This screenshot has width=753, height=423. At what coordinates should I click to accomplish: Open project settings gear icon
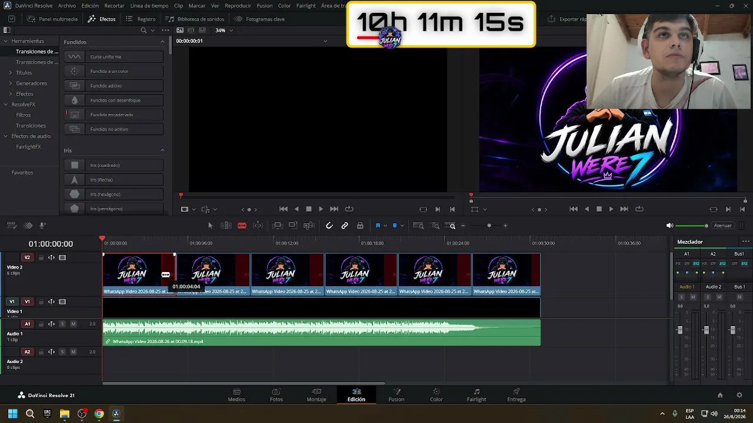739,395
